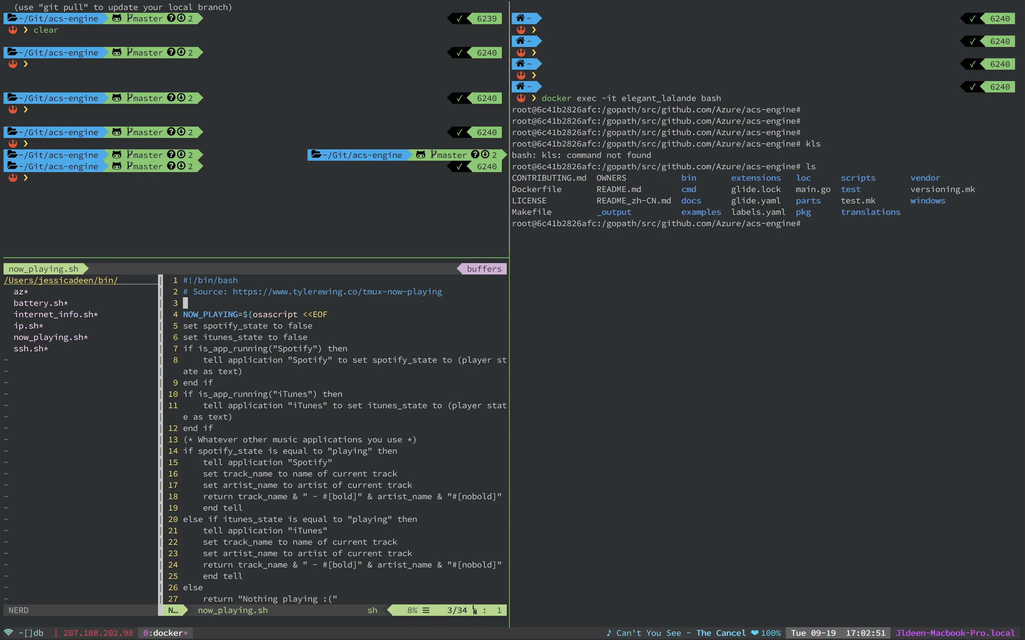Click the chevron after the Rebel prompt icon
Screen dimensions: 1025x640
coord(25,30)
